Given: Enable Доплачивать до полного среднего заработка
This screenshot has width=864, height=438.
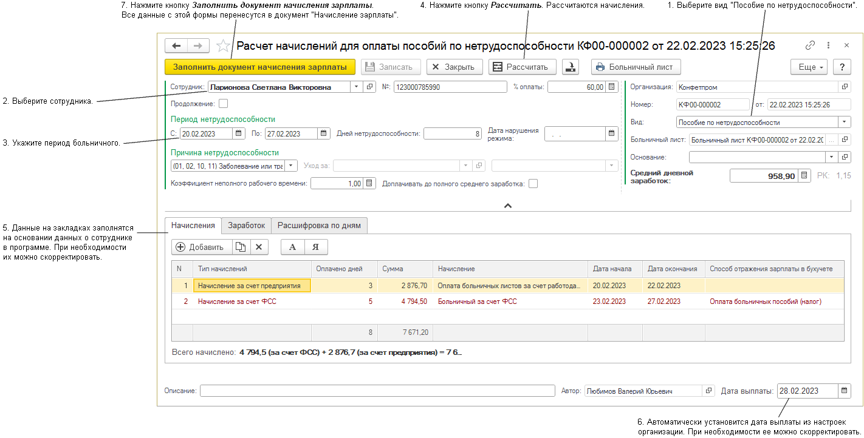Looking at the screenshot, I should tap(533, 183).
